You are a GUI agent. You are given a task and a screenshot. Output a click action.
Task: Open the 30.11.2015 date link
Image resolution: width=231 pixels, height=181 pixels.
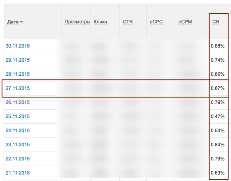click(18, 46)
